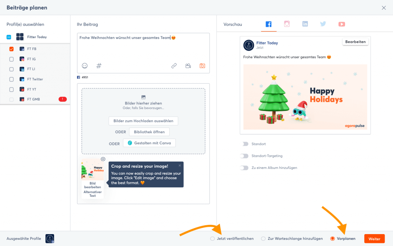Screen dimensions: 393x246
Task: Click the selected profile avatar in footer
Action: pyautogui.click(x=50, y=238)
